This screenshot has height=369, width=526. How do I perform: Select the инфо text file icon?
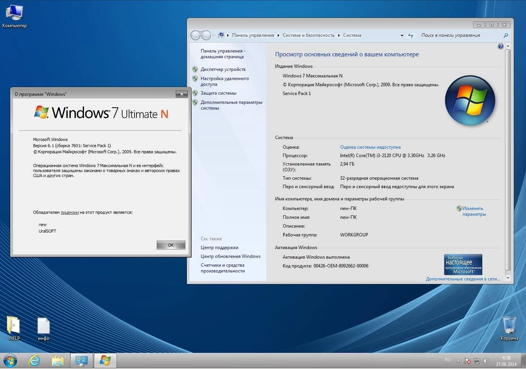tap(44, 328)
